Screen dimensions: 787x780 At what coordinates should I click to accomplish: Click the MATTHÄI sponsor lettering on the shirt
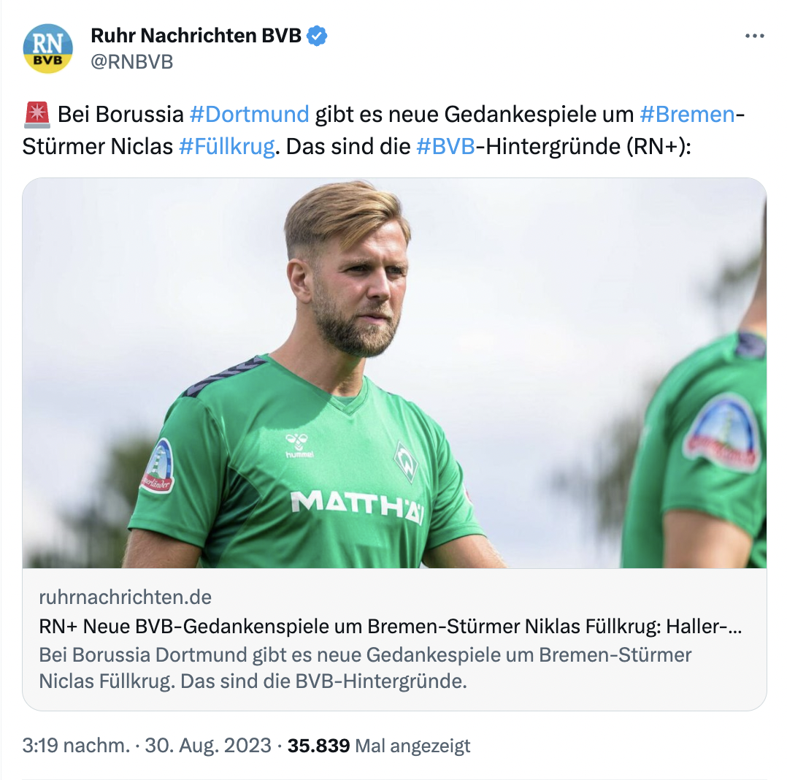coord(358,505)
